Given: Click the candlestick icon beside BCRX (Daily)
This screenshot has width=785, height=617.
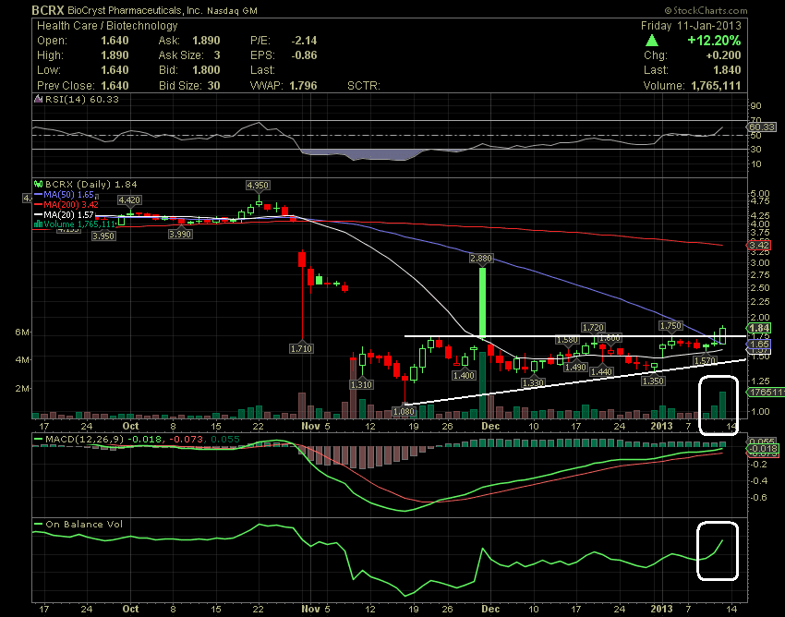Looking at the screenshot, I should [x=38, y=185].
